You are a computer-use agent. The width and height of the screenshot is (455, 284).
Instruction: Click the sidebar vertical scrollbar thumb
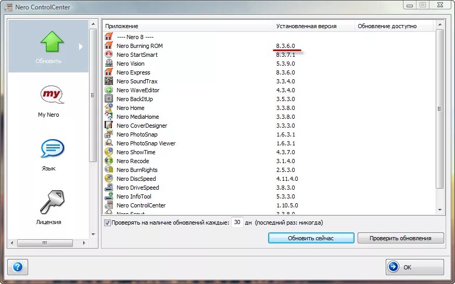coord(93,95)
